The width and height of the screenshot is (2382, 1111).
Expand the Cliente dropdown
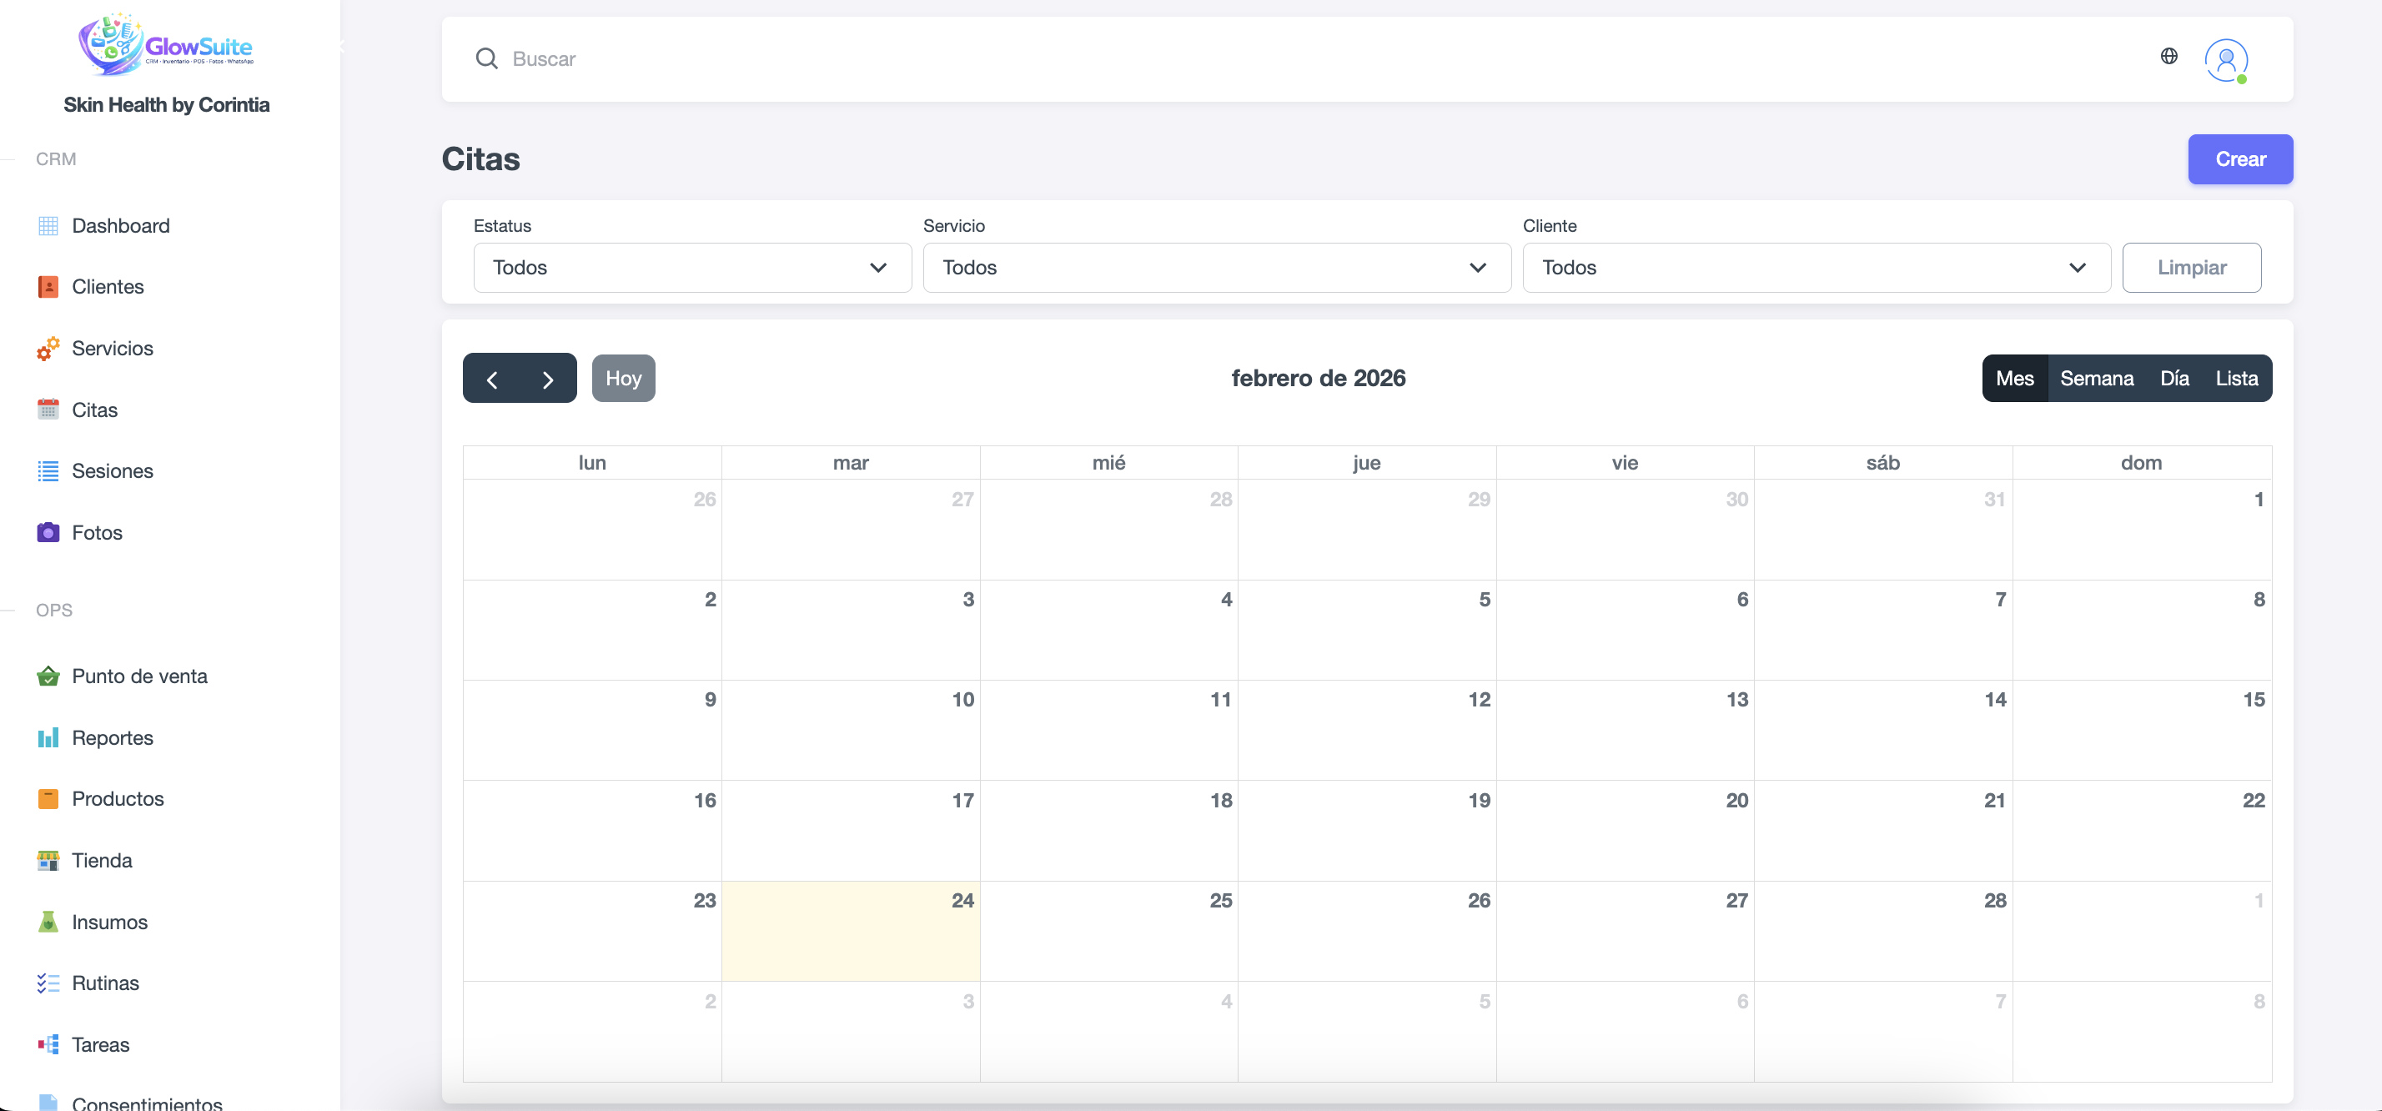(x=1815, y=268)
